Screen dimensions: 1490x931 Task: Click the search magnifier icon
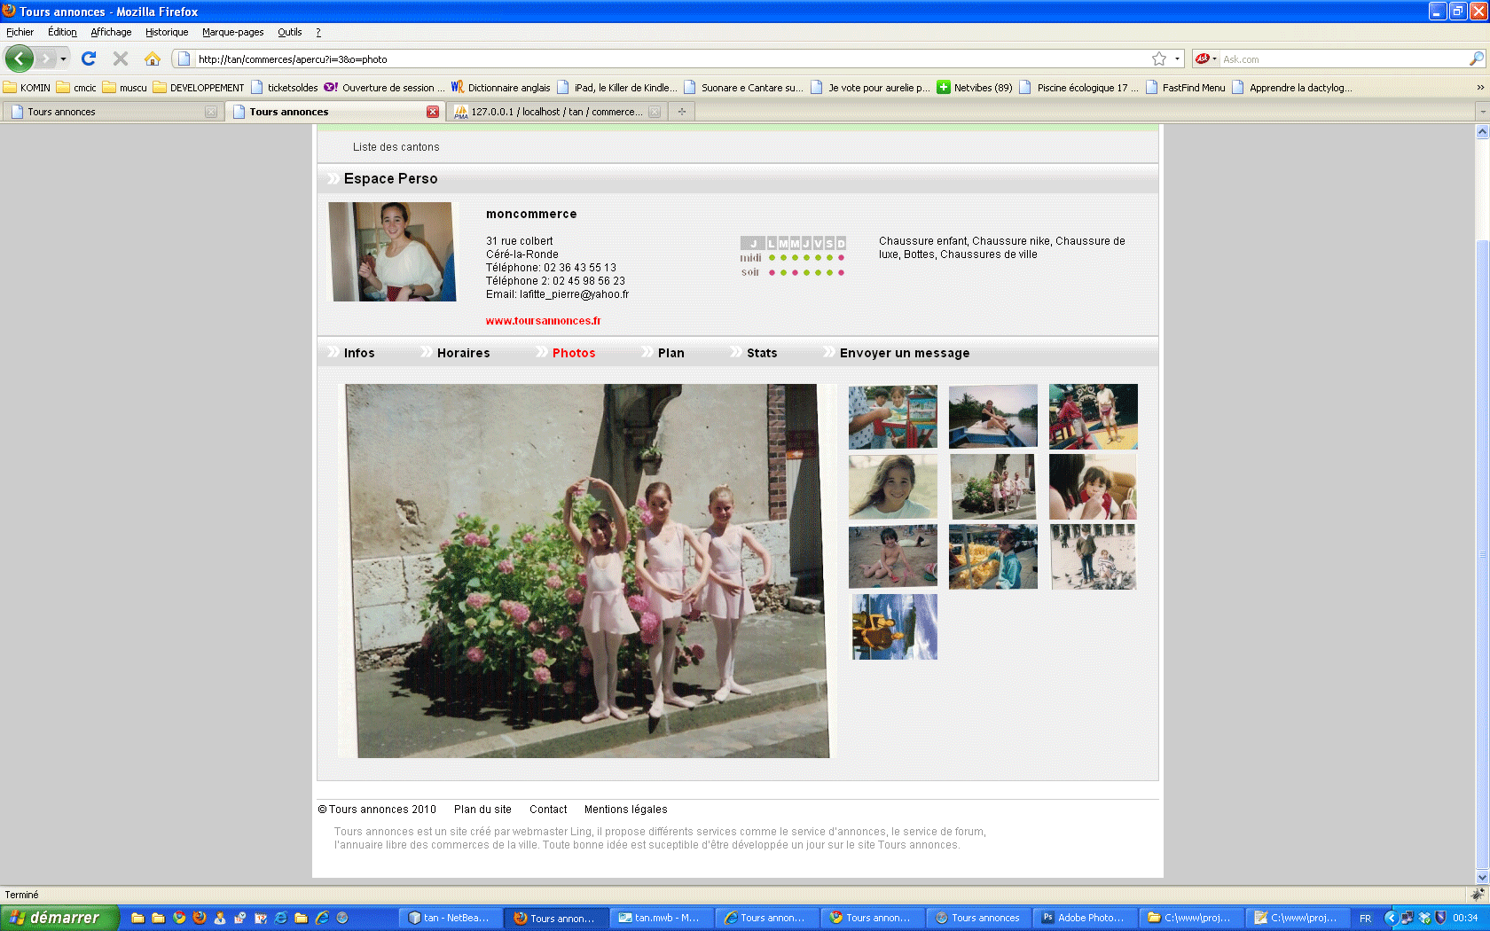point(1476,59)
